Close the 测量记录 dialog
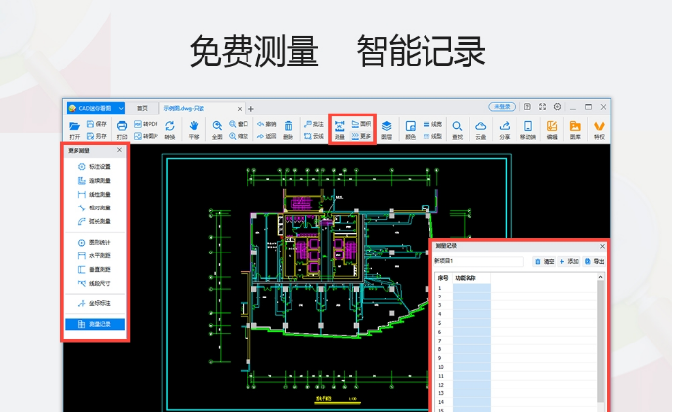673x412 pixels. pos(602,246)
